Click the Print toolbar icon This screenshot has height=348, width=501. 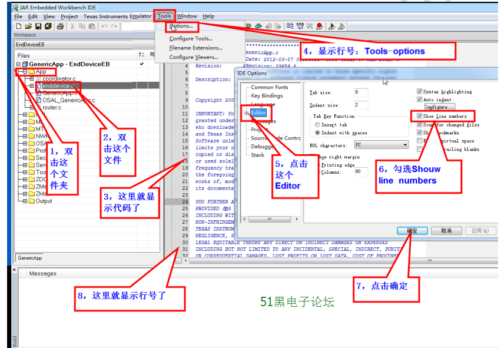click(x=60, y=26)
